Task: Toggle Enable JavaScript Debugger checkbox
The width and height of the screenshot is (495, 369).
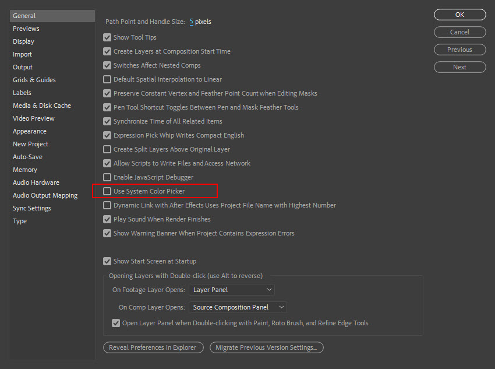Action: click(107, 177)
